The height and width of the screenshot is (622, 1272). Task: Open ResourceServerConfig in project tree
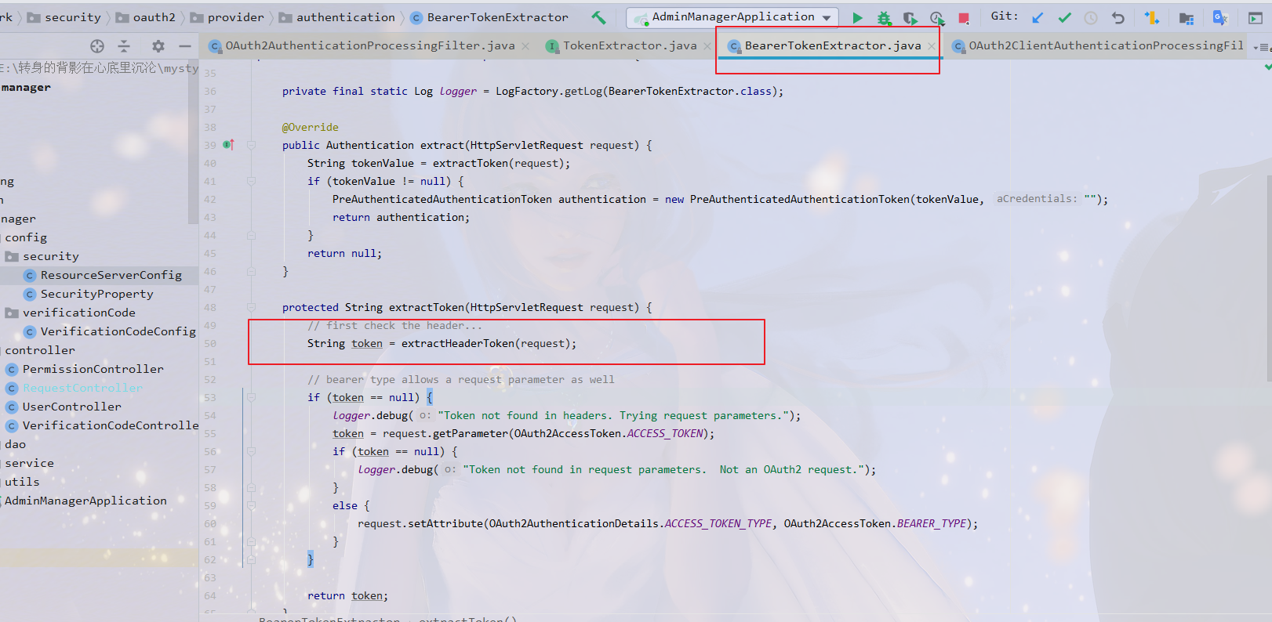point(111,275)
